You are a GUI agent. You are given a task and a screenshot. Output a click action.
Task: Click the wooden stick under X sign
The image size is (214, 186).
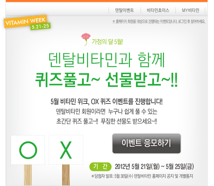66,175
